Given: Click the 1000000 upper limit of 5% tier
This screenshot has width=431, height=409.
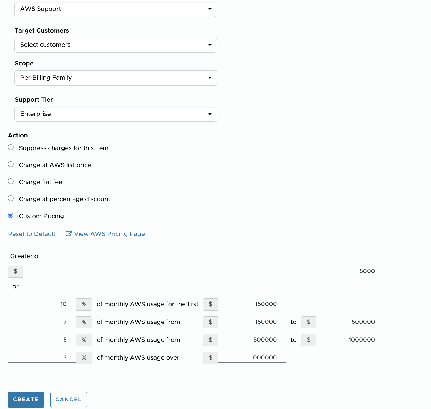Looking at the screenshot, I should point(350,340).
